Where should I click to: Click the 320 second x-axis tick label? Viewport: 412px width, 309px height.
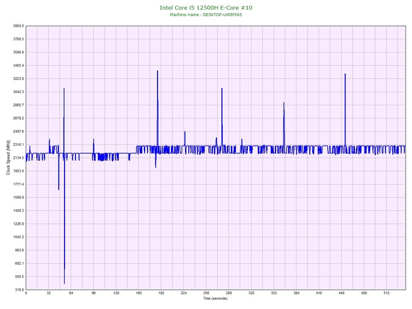[252, 293]
